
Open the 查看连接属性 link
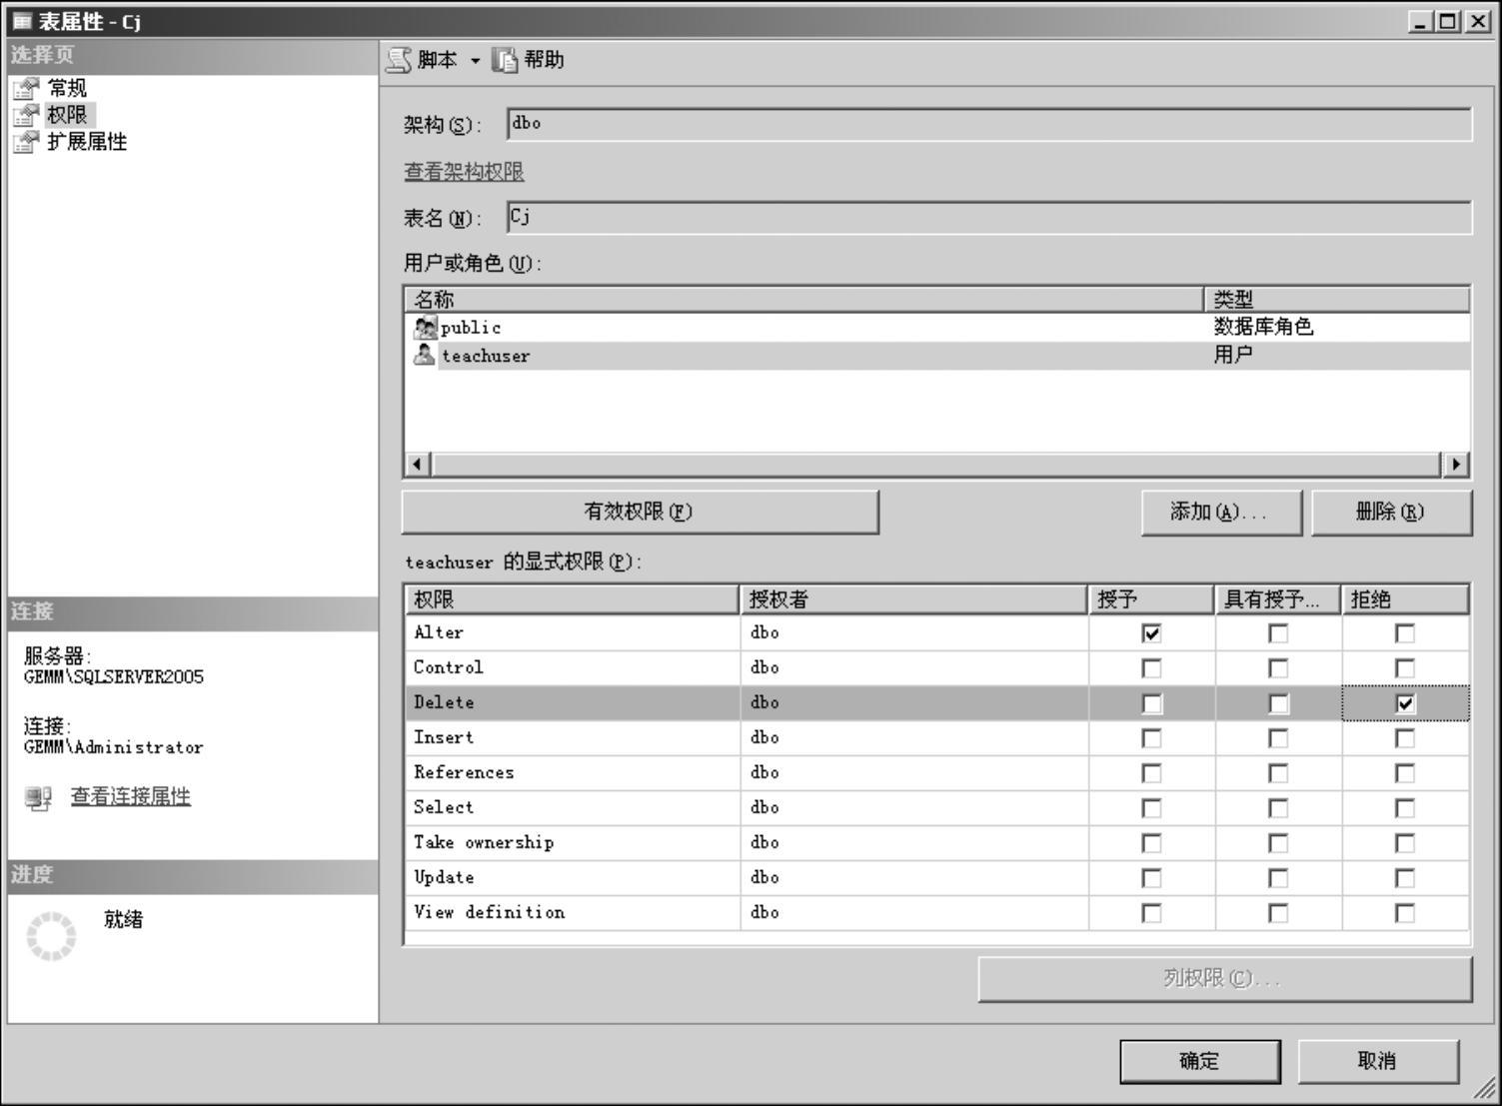131,796
